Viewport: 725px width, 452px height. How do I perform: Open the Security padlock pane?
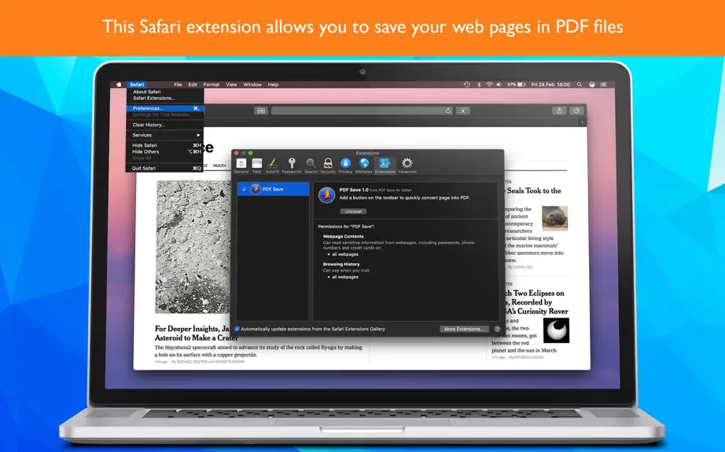click(328, 165)
